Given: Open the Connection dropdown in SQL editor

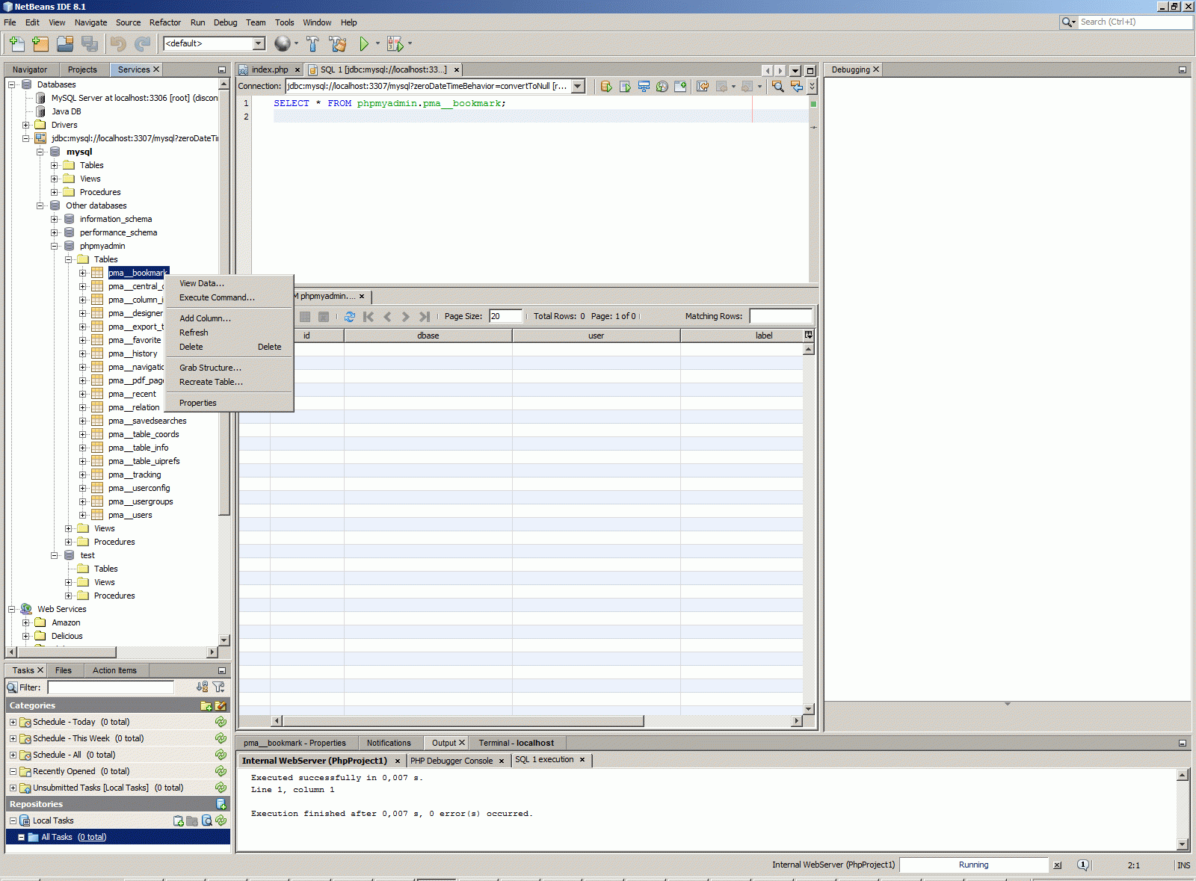Looking at the screenshot, I should tap(578, 87).
